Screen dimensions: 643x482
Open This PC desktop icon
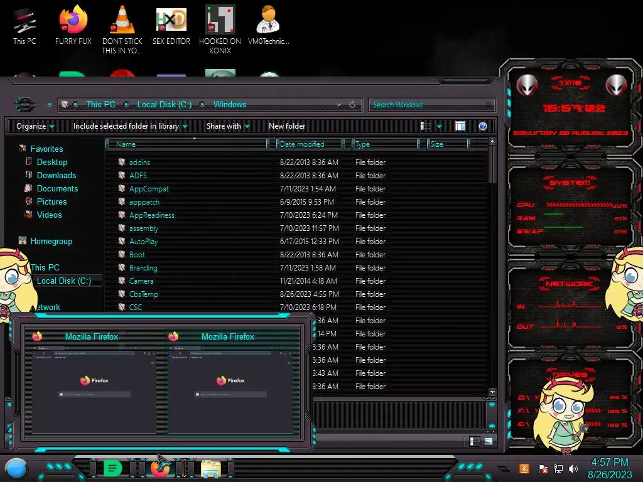coord(24,26)
